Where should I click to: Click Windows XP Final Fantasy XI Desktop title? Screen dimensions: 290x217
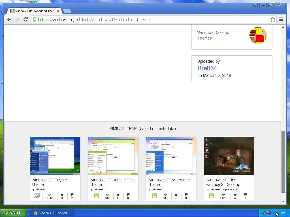(223, 182)
